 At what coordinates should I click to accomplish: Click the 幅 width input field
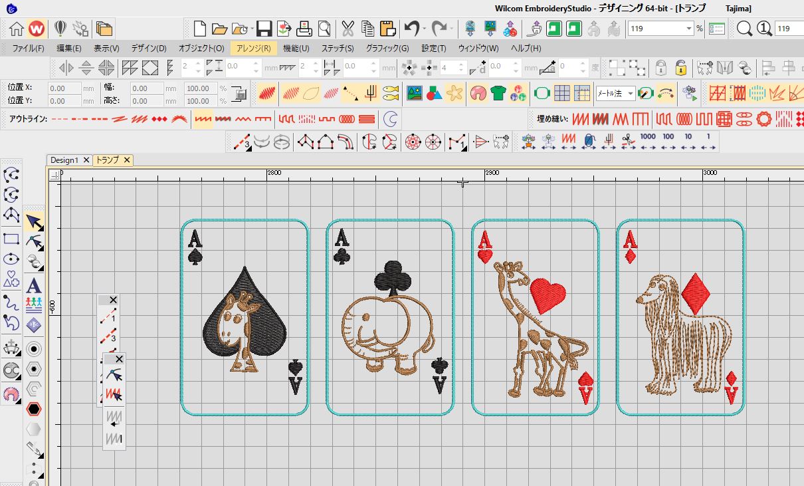coord(147,88)
